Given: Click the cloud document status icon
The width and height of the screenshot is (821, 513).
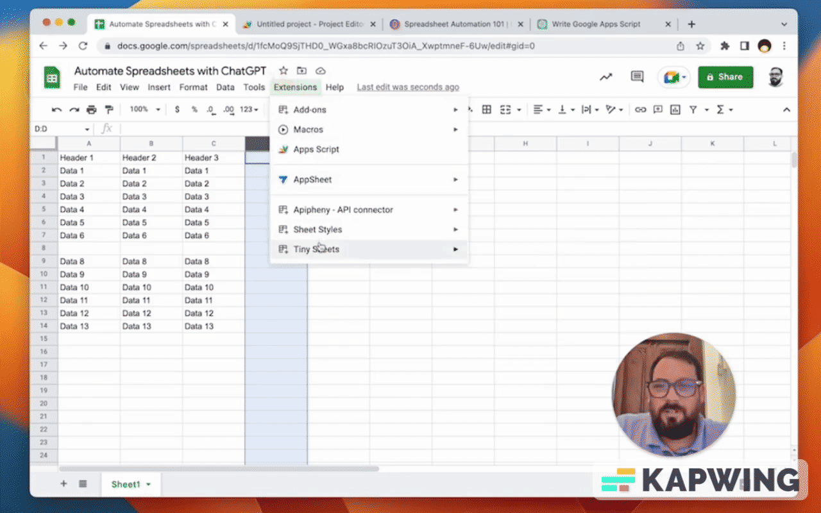Looking at the screenshot, I should 321,71.
